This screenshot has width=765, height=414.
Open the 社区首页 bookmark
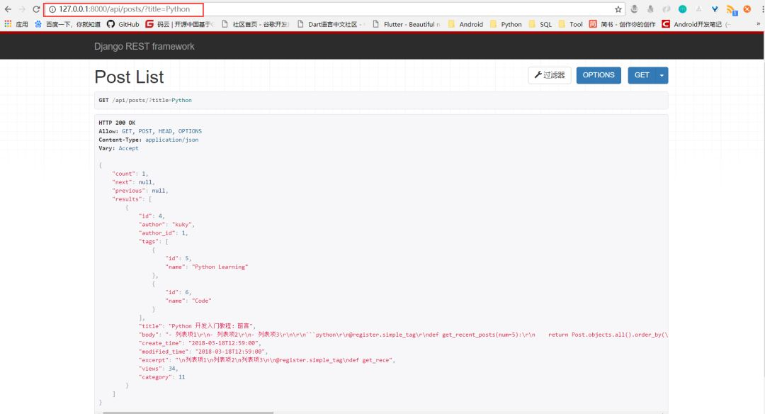(x=256, y=24)
